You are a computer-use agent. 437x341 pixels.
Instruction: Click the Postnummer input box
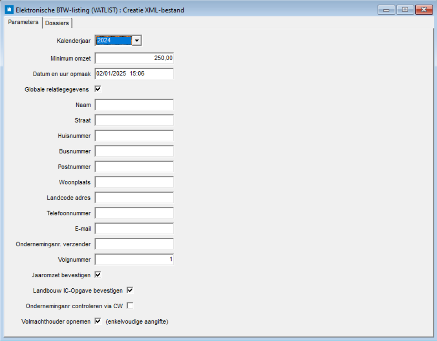(134, 167)
